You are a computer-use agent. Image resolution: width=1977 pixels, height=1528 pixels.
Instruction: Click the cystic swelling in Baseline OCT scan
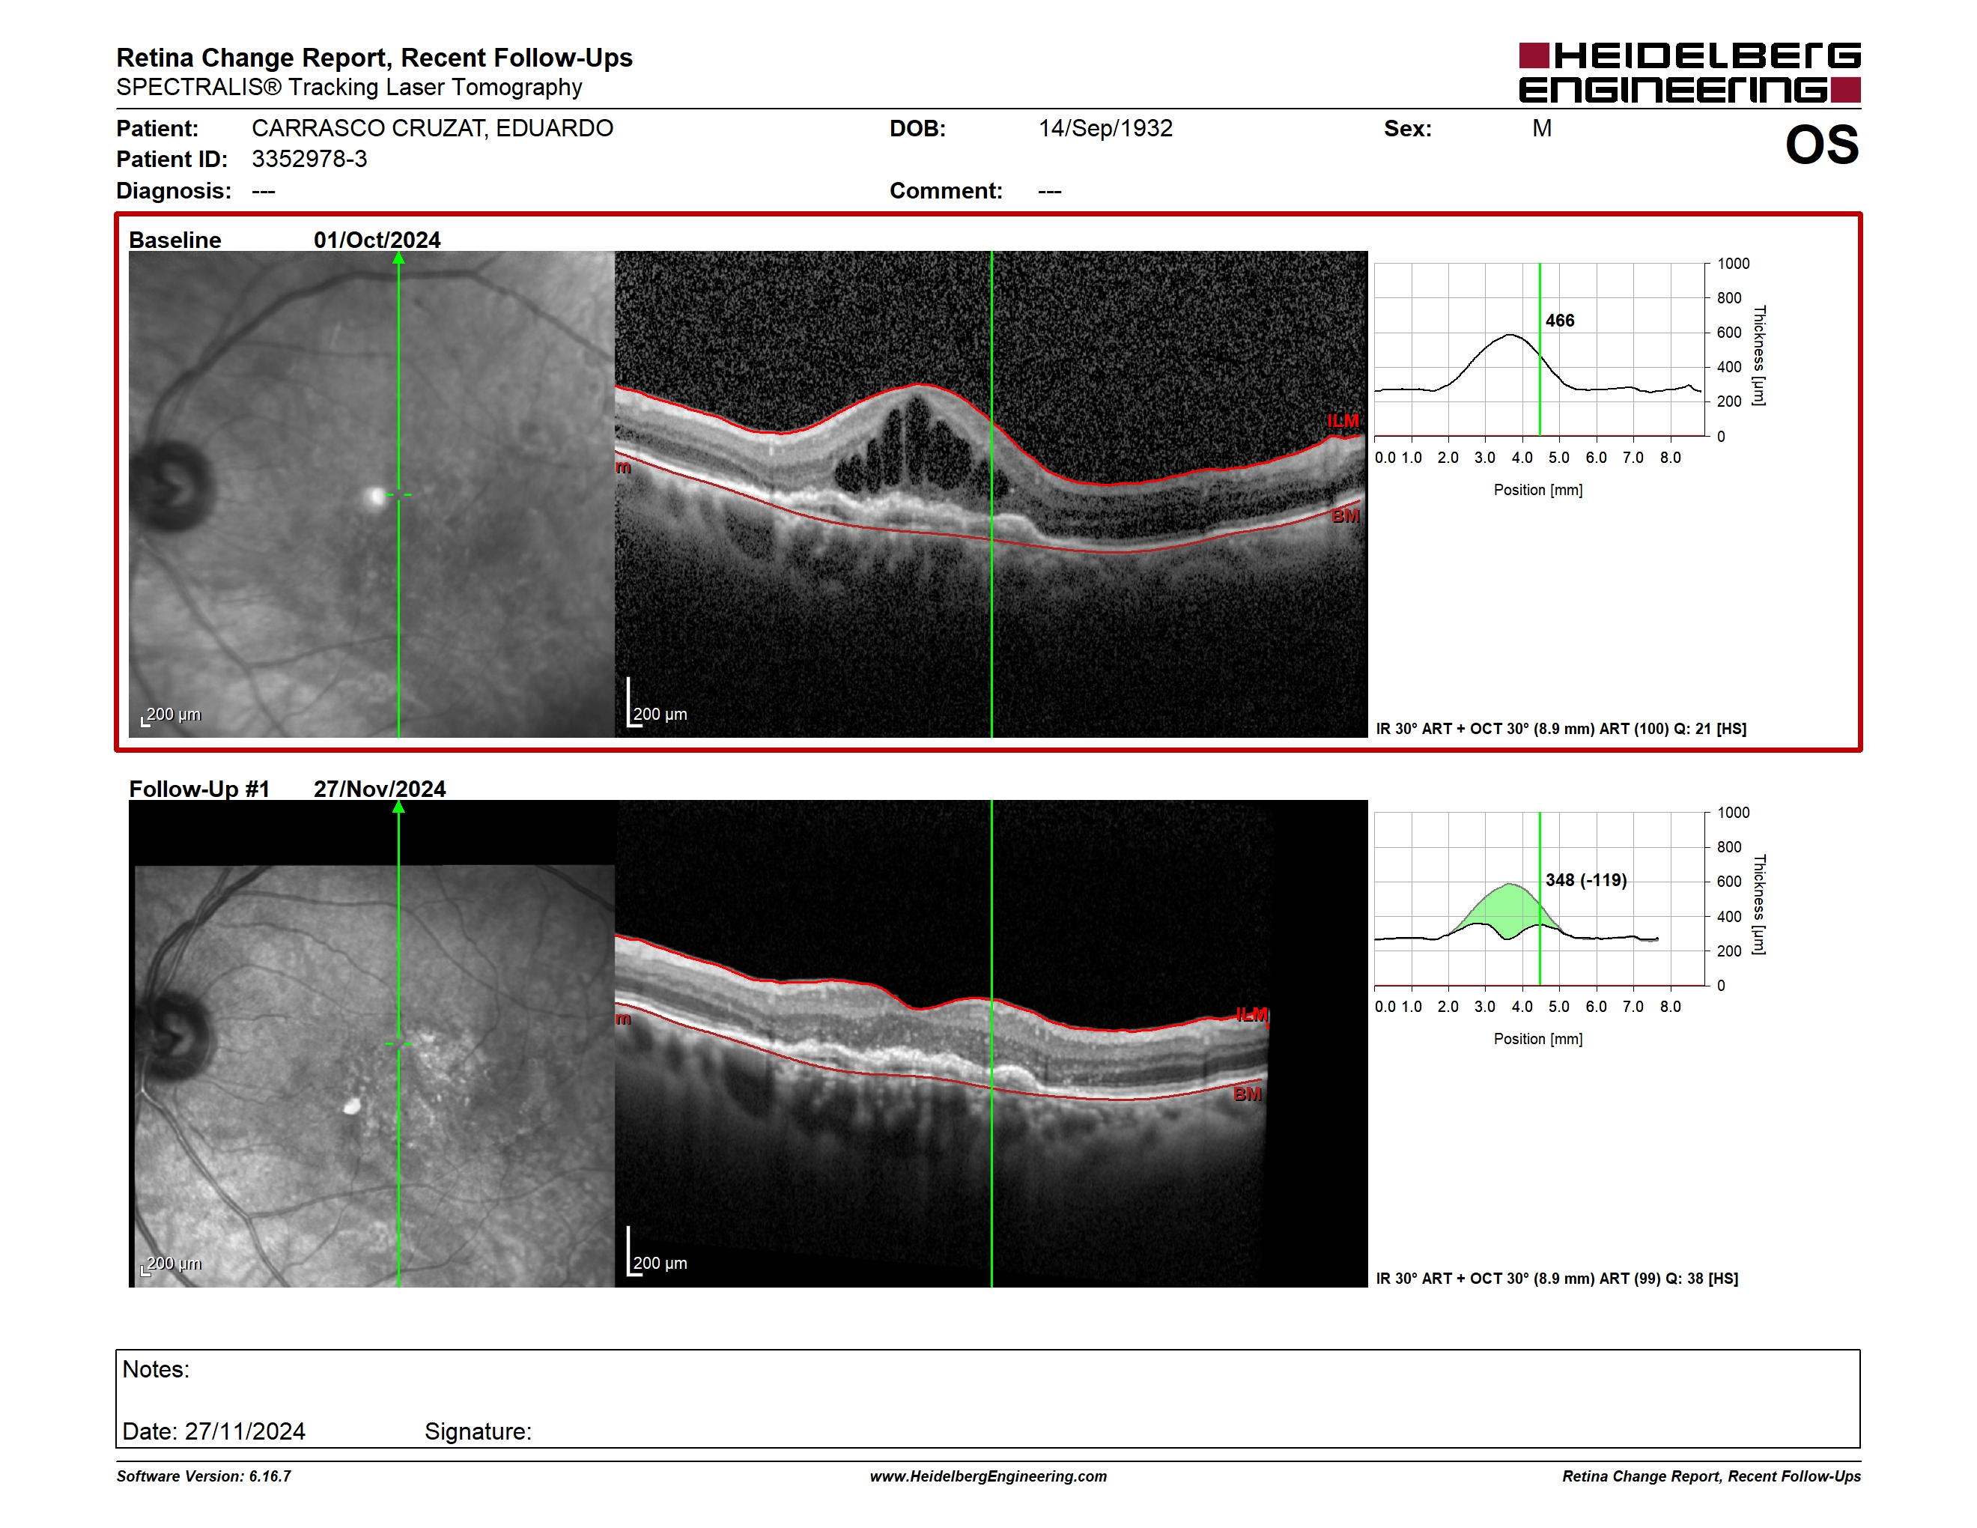coord(919,448)
